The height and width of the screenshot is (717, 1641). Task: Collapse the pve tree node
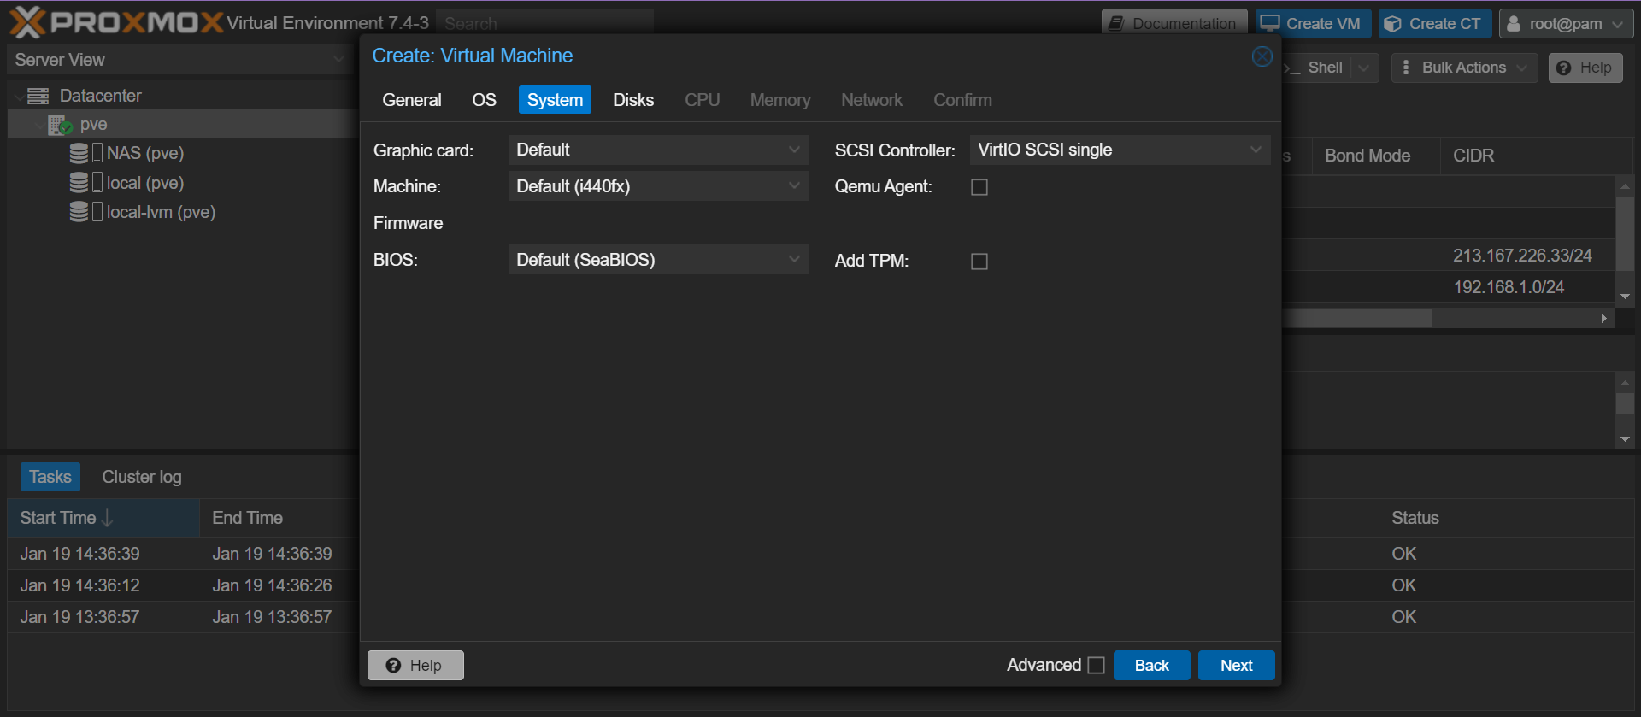click(x=39, y=126)
